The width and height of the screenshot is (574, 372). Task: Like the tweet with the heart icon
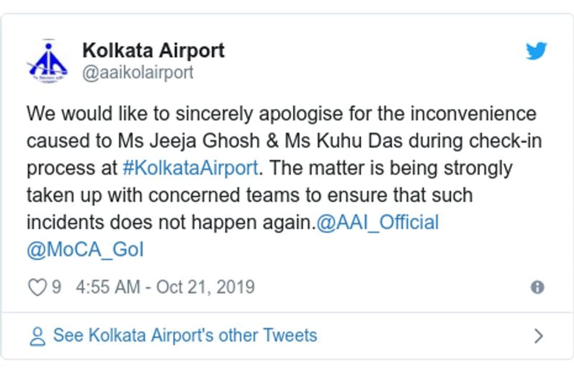pos(37,288)
